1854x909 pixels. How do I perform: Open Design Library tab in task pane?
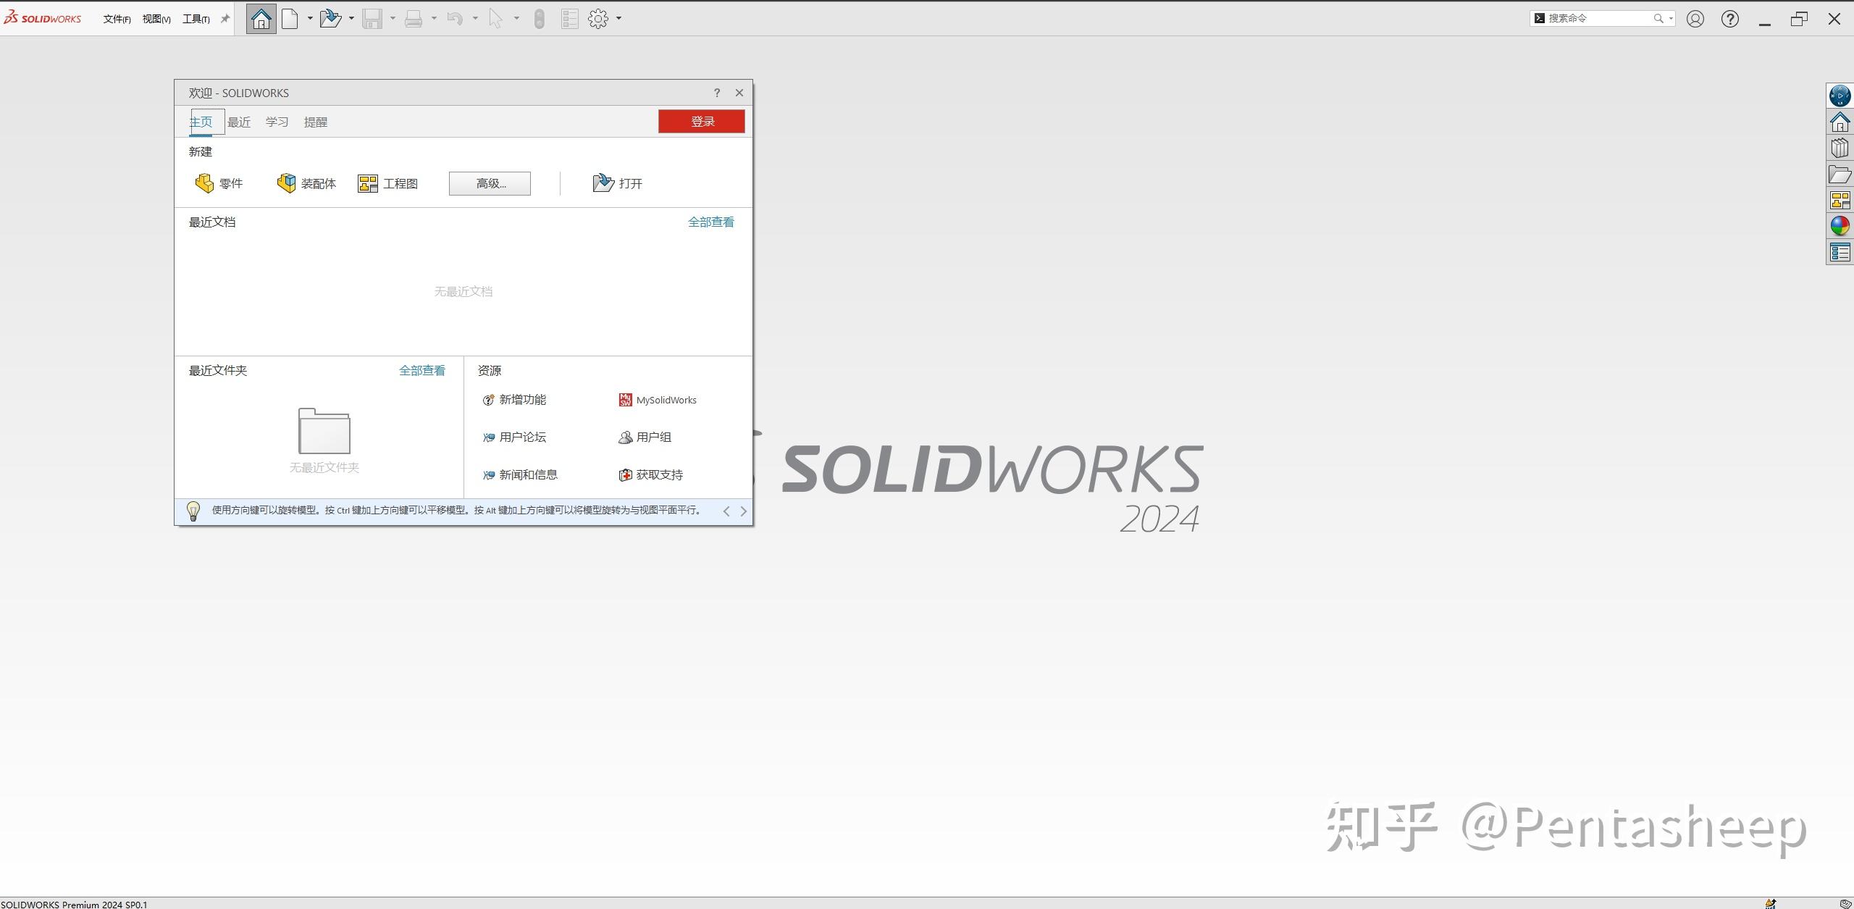1840,148
